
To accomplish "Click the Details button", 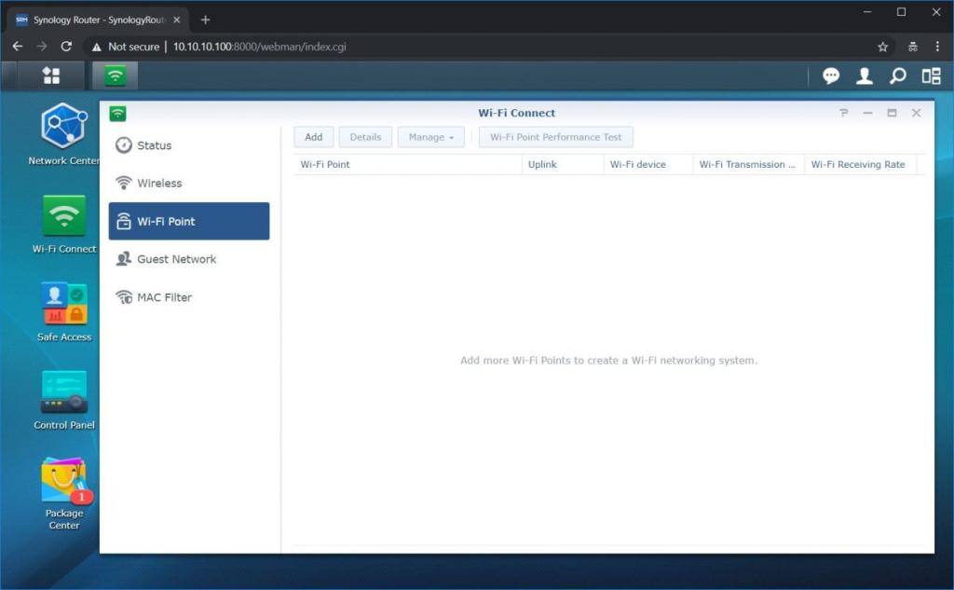I will point(365,137).
